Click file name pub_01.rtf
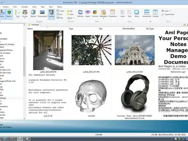Image resolution: width=188 pixels, height=141 pixels. coord(48,116)
